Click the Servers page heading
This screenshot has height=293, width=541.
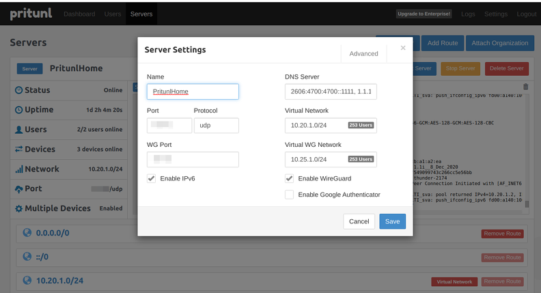point(28,42)
